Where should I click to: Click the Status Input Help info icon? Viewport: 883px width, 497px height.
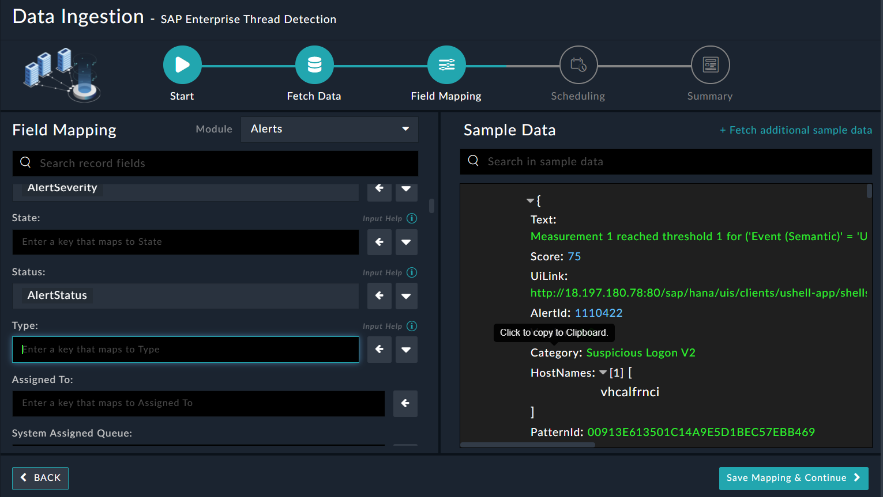pyautogui.click(x=412, y=272)
